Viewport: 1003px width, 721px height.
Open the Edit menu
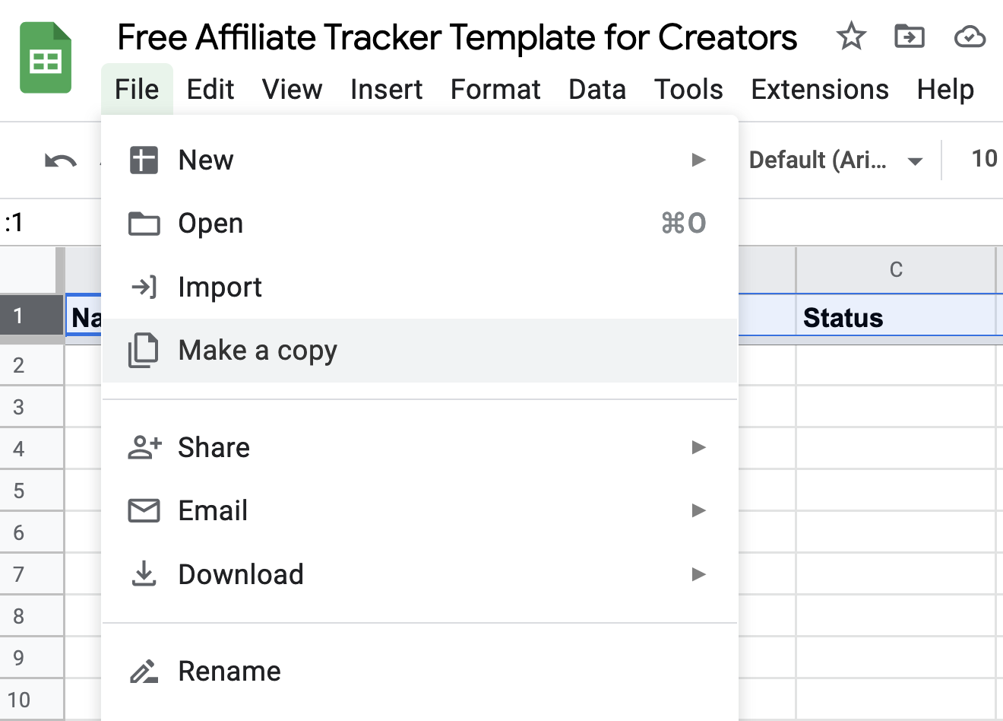click(x=210, y=89)
